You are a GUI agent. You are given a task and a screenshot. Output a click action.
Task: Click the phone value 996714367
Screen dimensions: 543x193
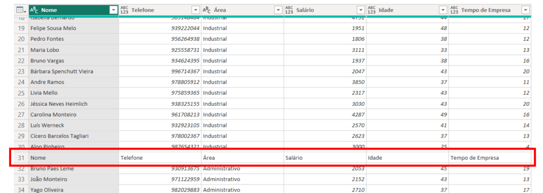click(x=185, y=71)
